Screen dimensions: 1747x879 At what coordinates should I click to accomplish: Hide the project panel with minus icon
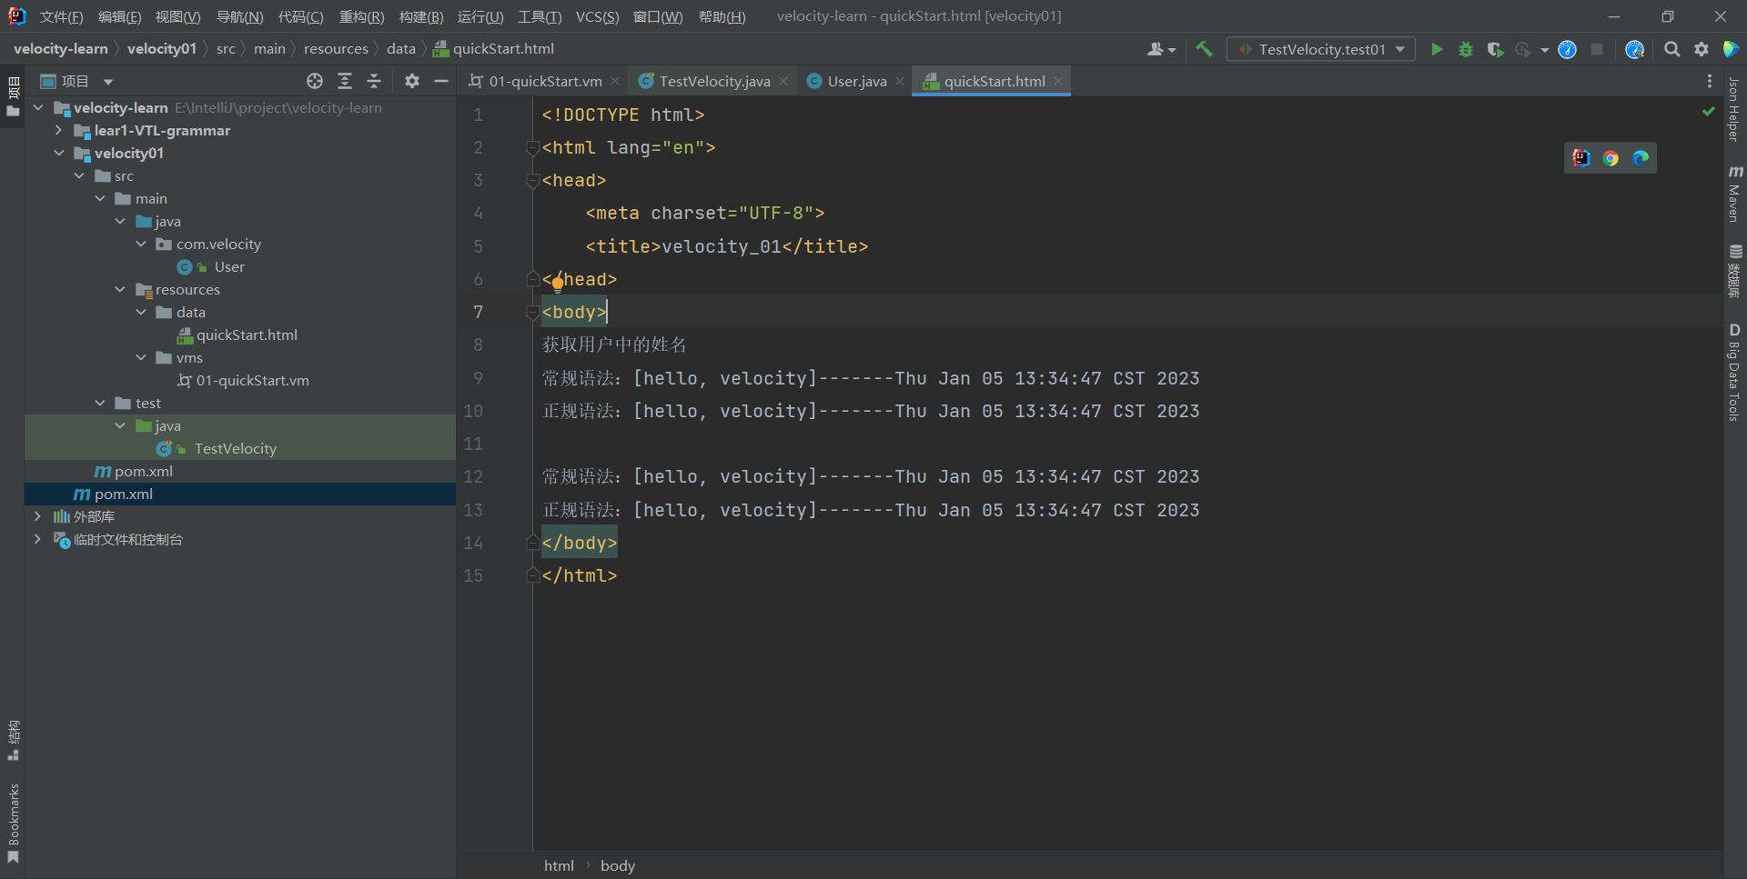click(441, 81)
